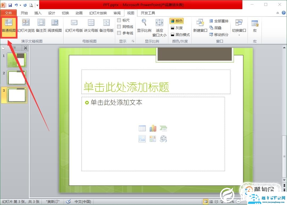This screenshot has width=287, height=205.
Task: Select slide 2 thumbnail in panel
Action: (x=16, y=78)
